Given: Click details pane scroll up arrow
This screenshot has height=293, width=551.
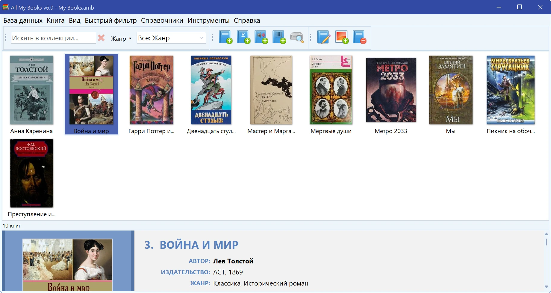Looking at the screenshot, I should [546, 234].
